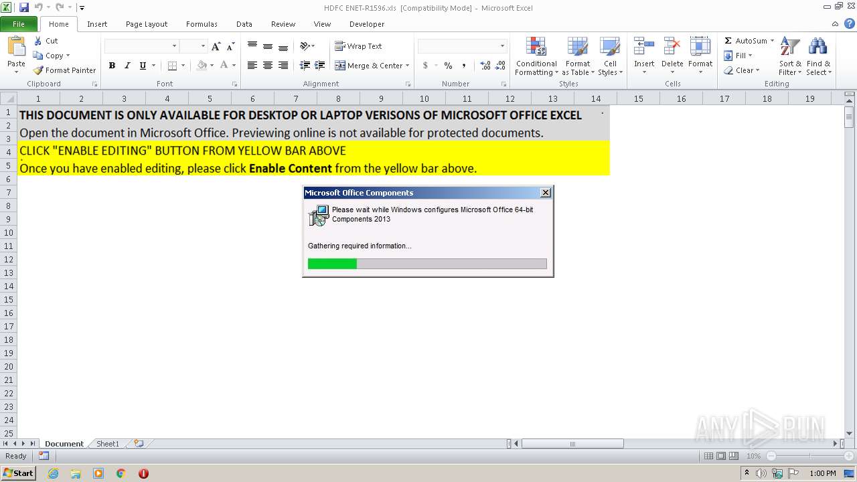Click Increase Font Size icon
Screen dimensions: 857x482
216,46
